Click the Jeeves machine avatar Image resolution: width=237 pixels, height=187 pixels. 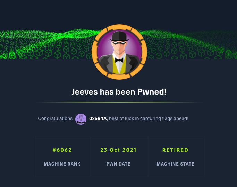click(119, 52)
